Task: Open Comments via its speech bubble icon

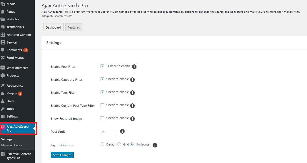Action: tap(3, 50)
